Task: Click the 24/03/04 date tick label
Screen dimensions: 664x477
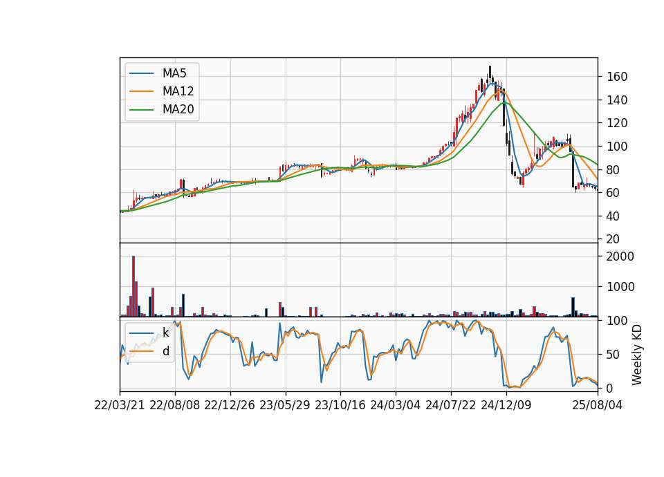Action: click(396, 405)
